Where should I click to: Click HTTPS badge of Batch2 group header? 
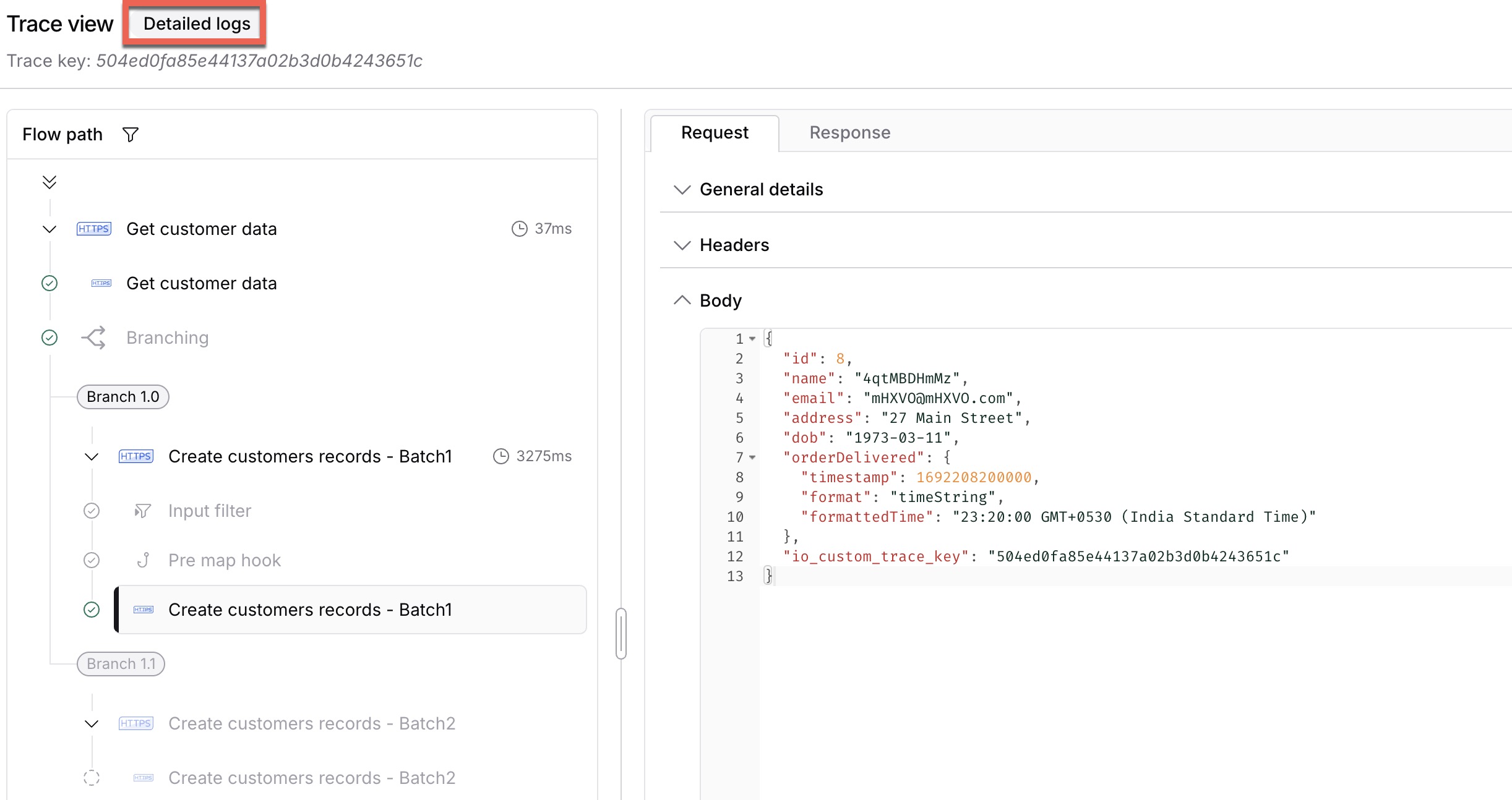[136, 723]
